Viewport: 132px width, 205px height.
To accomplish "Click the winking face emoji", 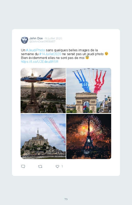I will pyautogui.click(x=106, y=54).
